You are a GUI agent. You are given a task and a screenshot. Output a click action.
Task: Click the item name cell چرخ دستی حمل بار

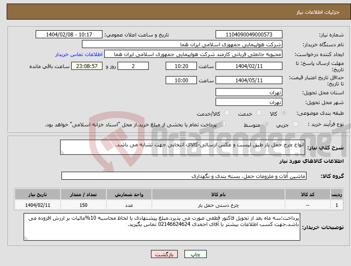pos(218,205)
